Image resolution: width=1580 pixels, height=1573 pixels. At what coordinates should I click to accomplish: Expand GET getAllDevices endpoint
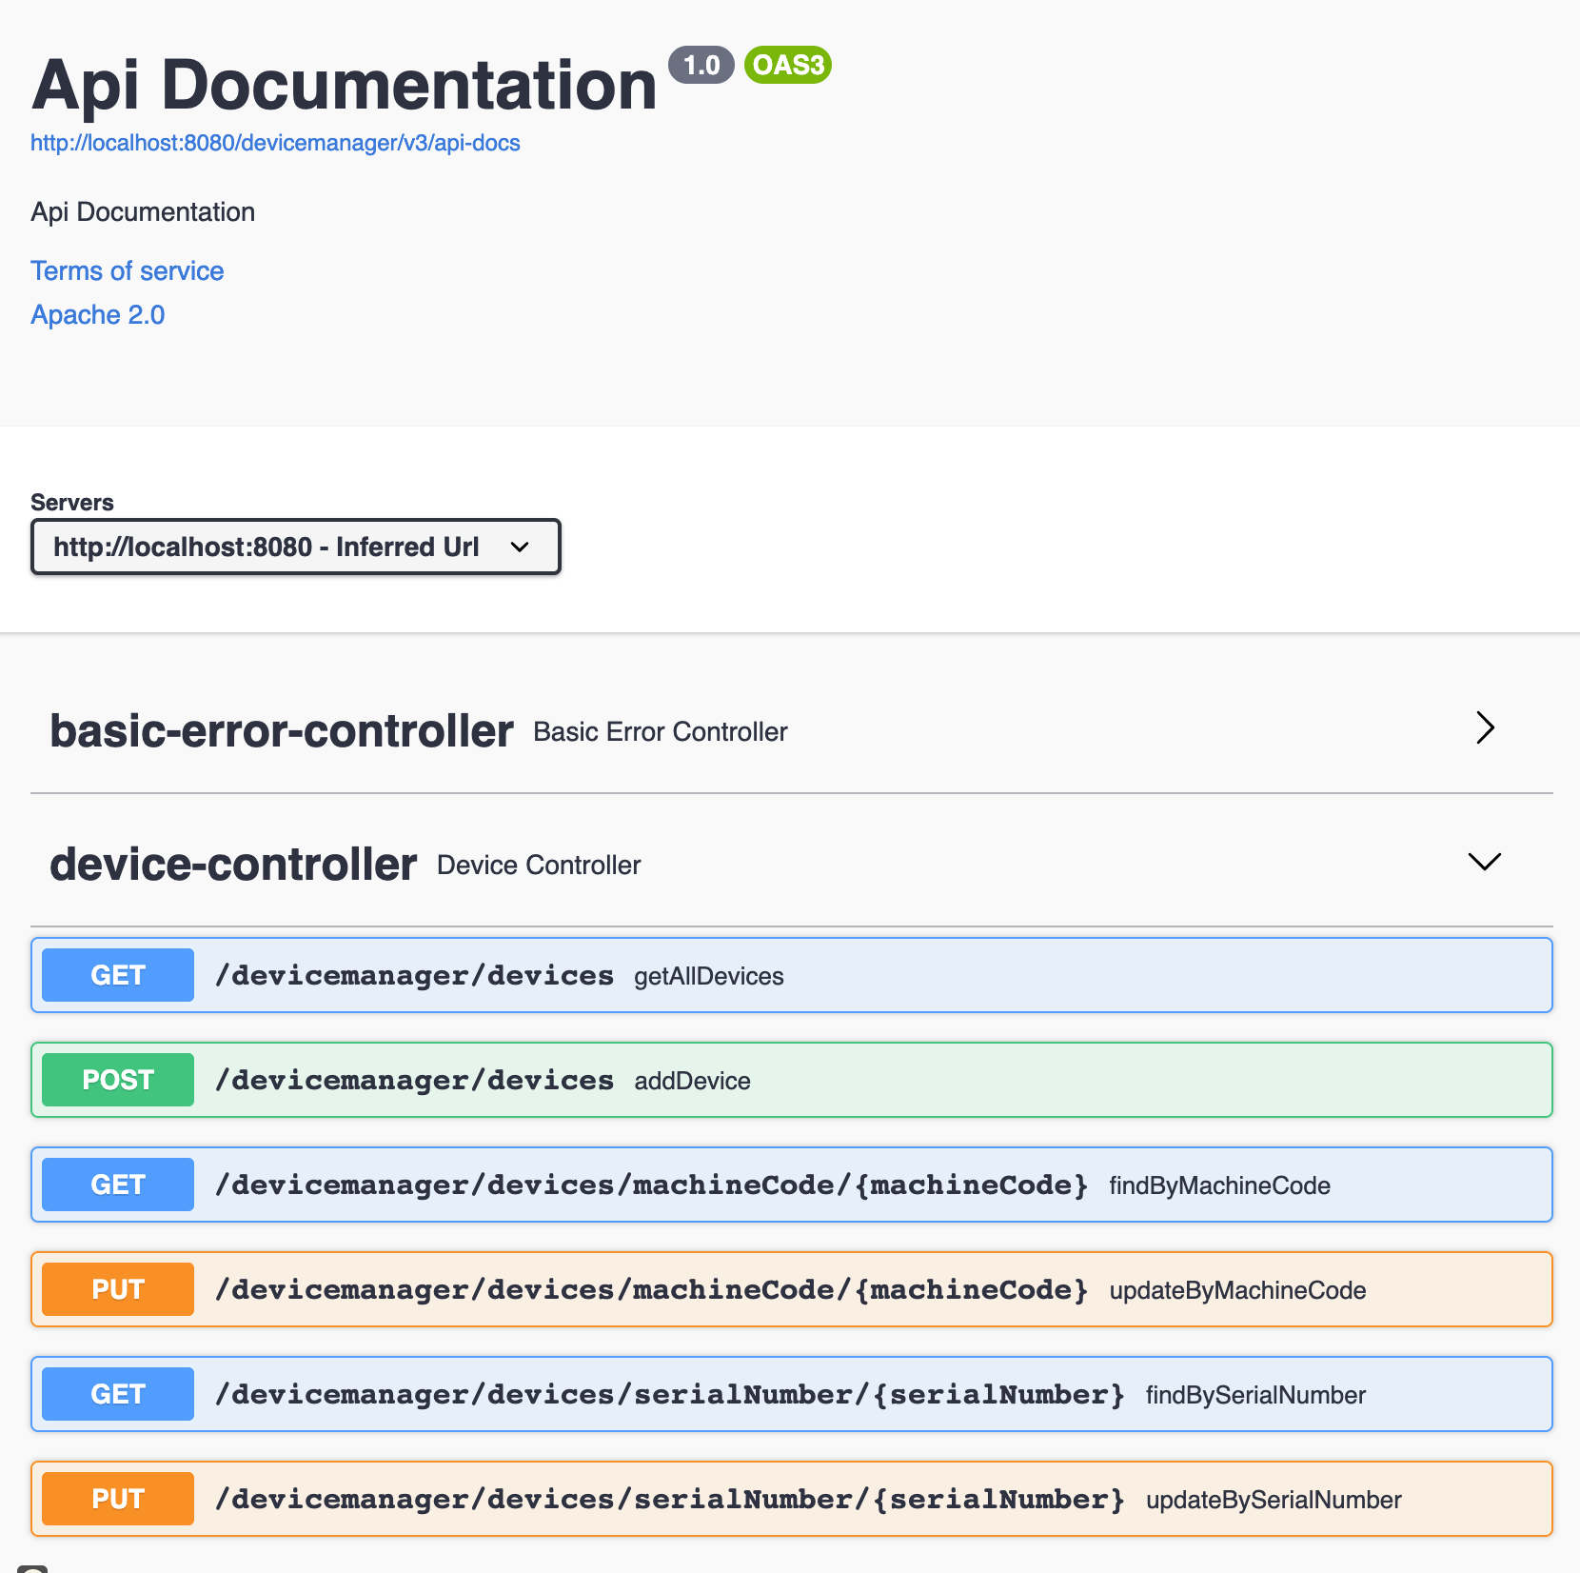coord(792,975)
